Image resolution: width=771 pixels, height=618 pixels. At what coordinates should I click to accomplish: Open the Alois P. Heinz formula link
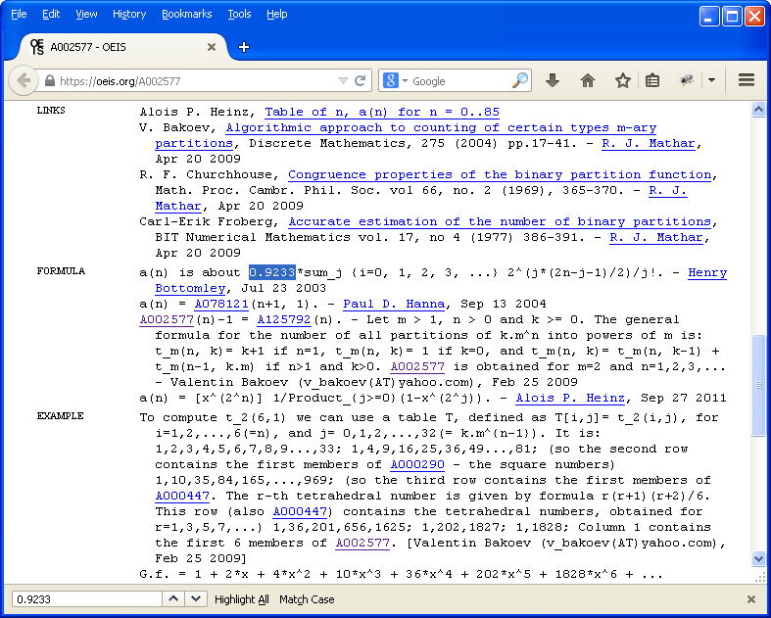tap(570, 399)
